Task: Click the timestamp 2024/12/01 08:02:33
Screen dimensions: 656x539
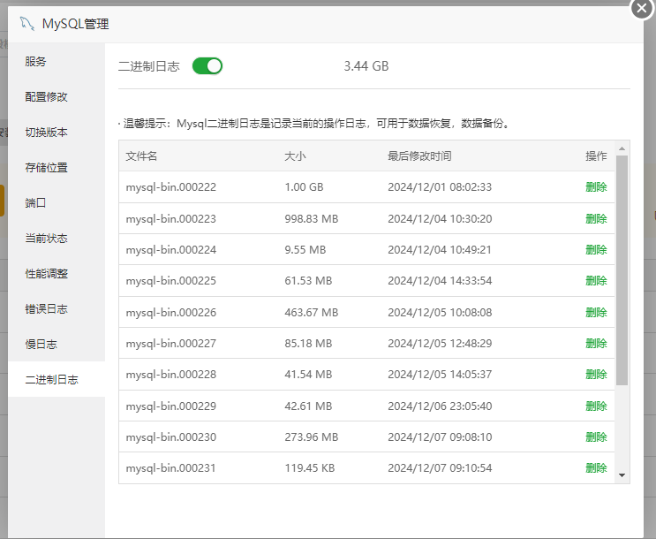Action: [440, 186]
